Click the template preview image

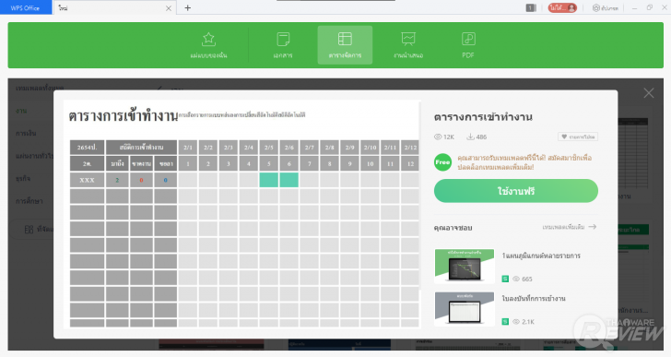point(241,214)
